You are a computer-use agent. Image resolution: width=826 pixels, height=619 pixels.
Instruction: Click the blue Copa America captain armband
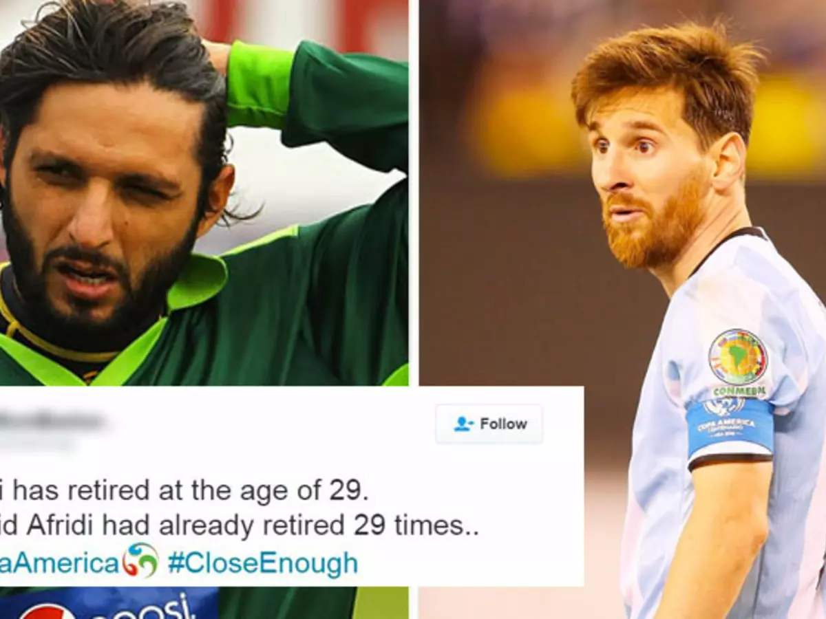tap(730, 426)
